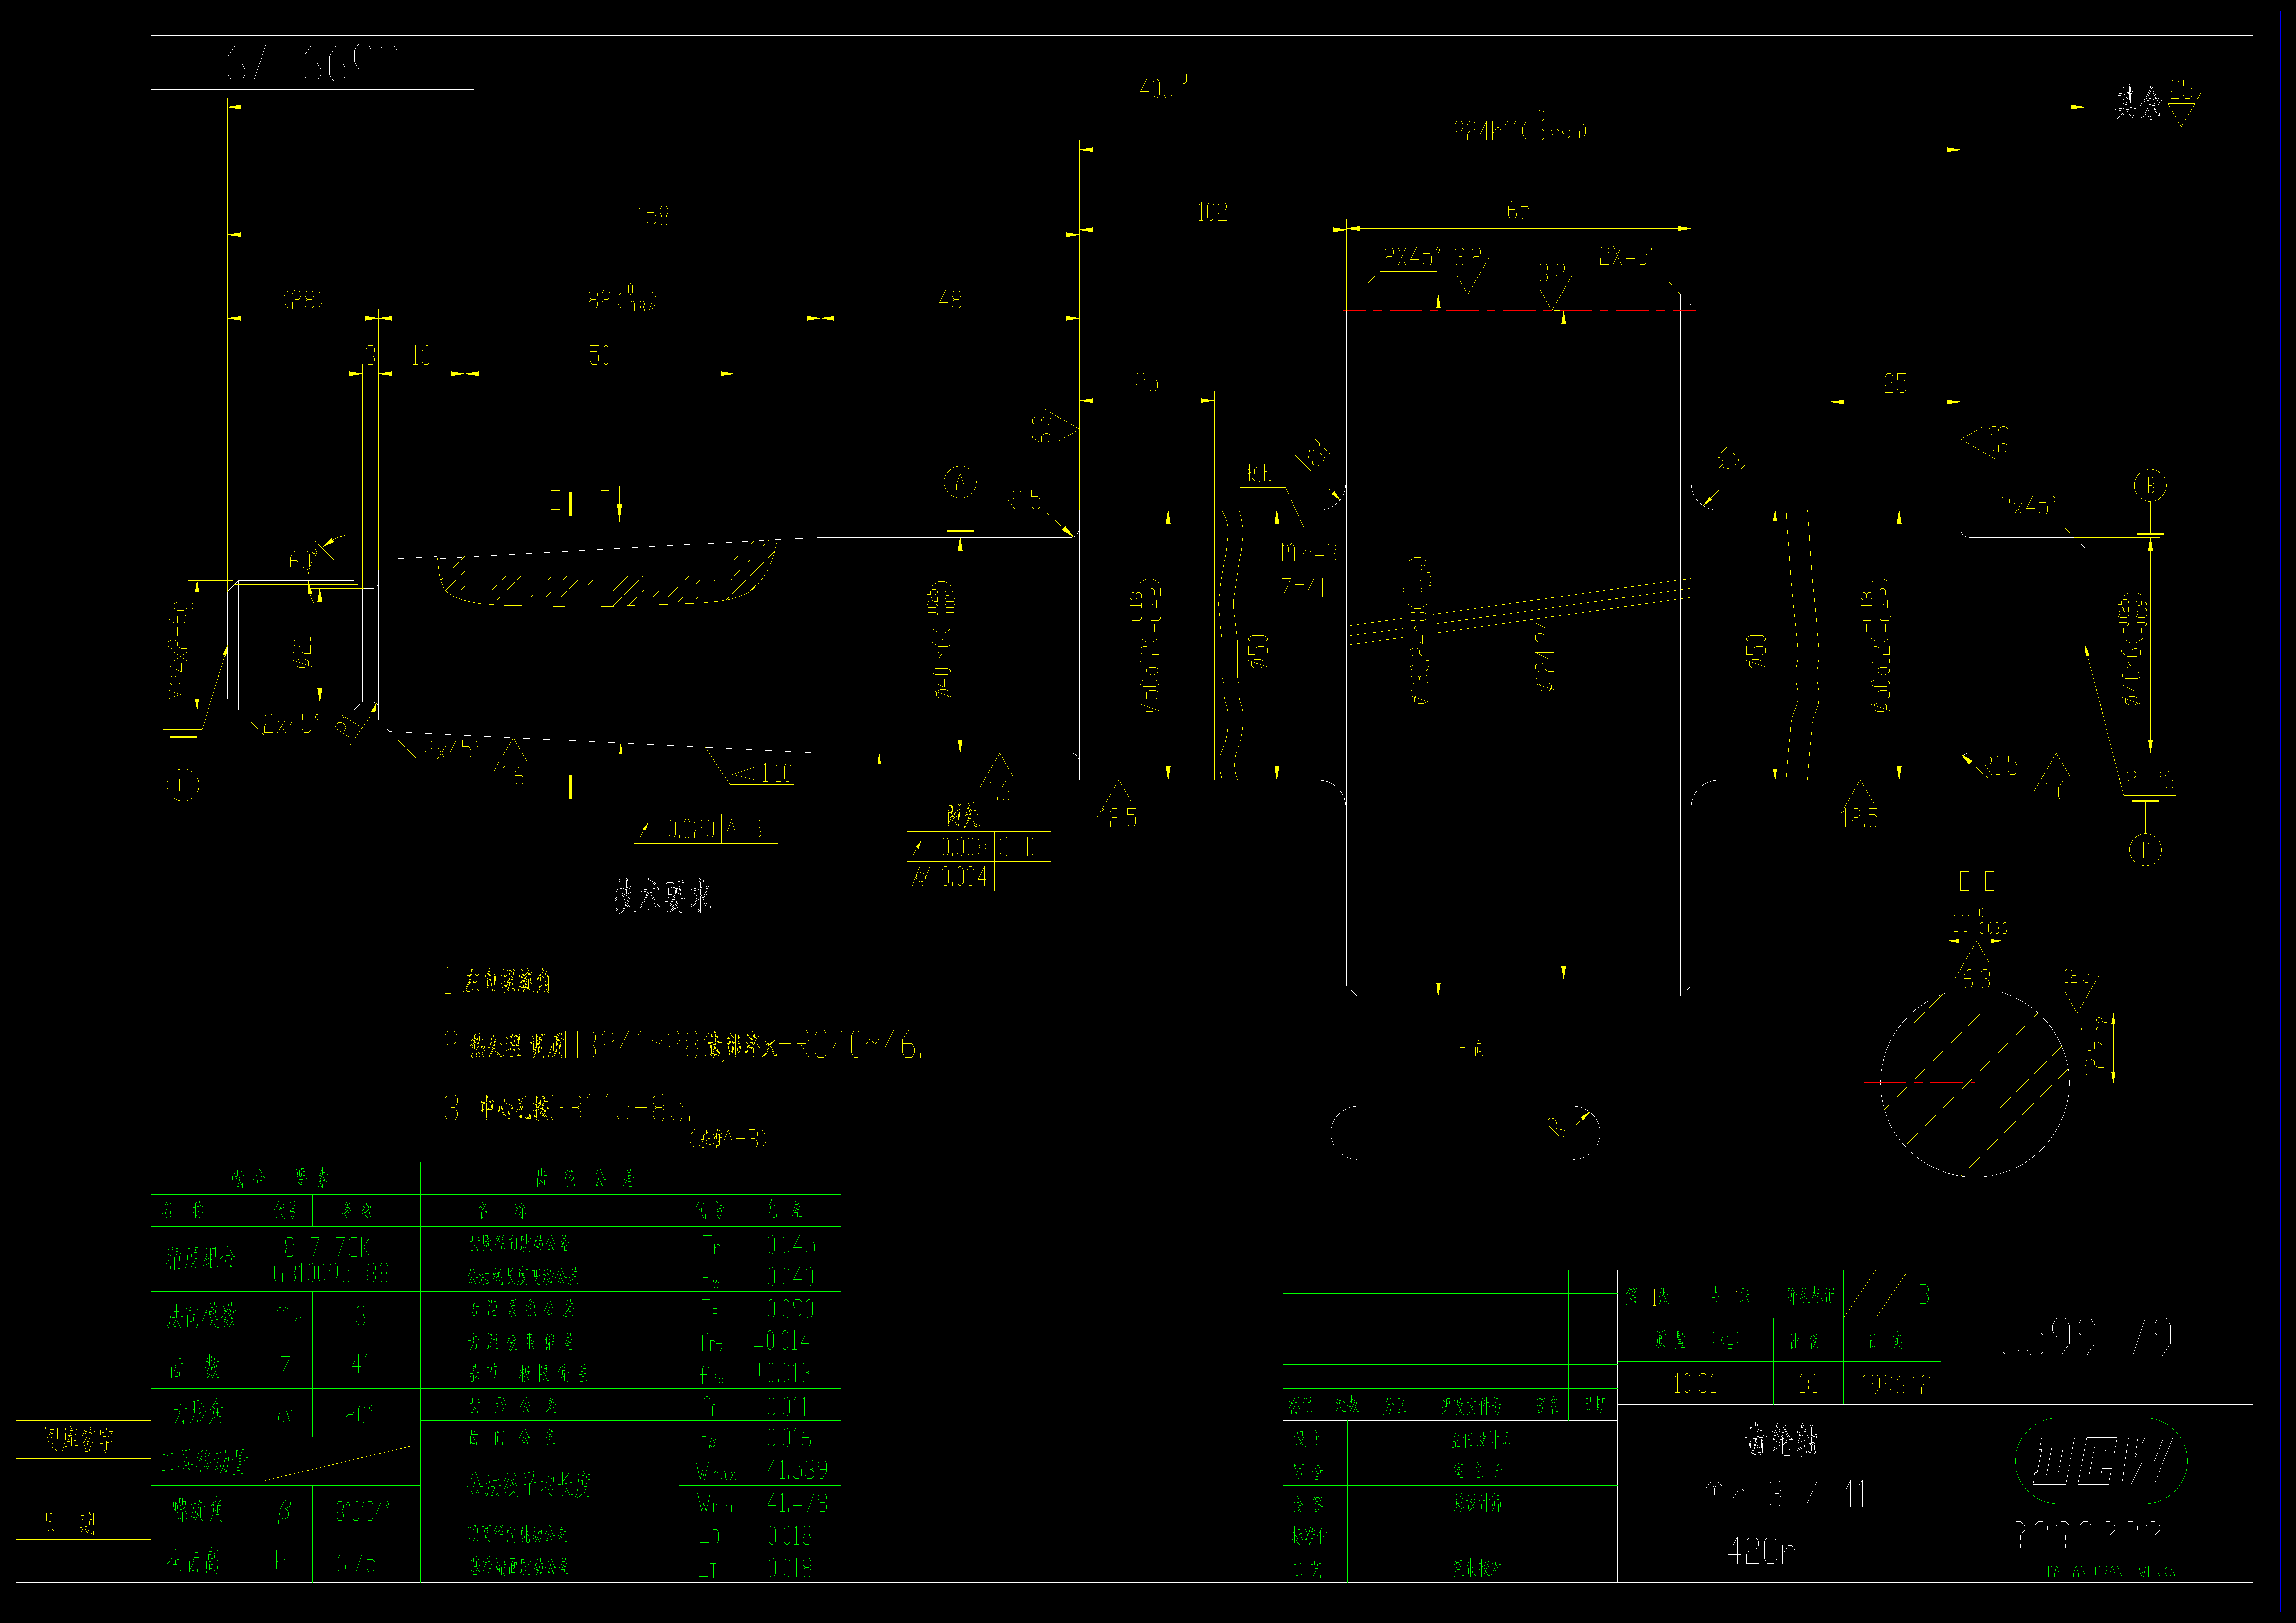Select the 8-7-7GK GB10095-88 cell
The image size is (2296, 1623).
[331, 1260]
